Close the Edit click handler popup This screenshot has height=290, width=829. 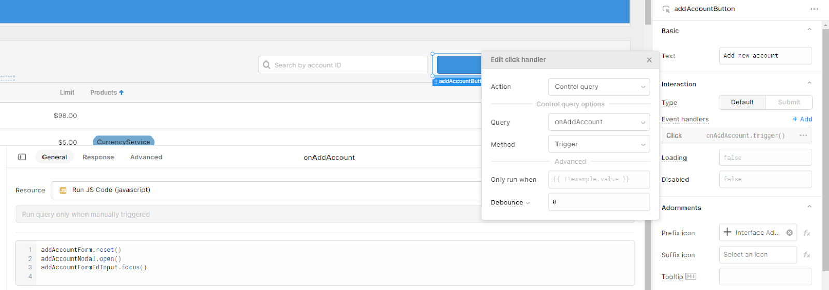[649, 60]
